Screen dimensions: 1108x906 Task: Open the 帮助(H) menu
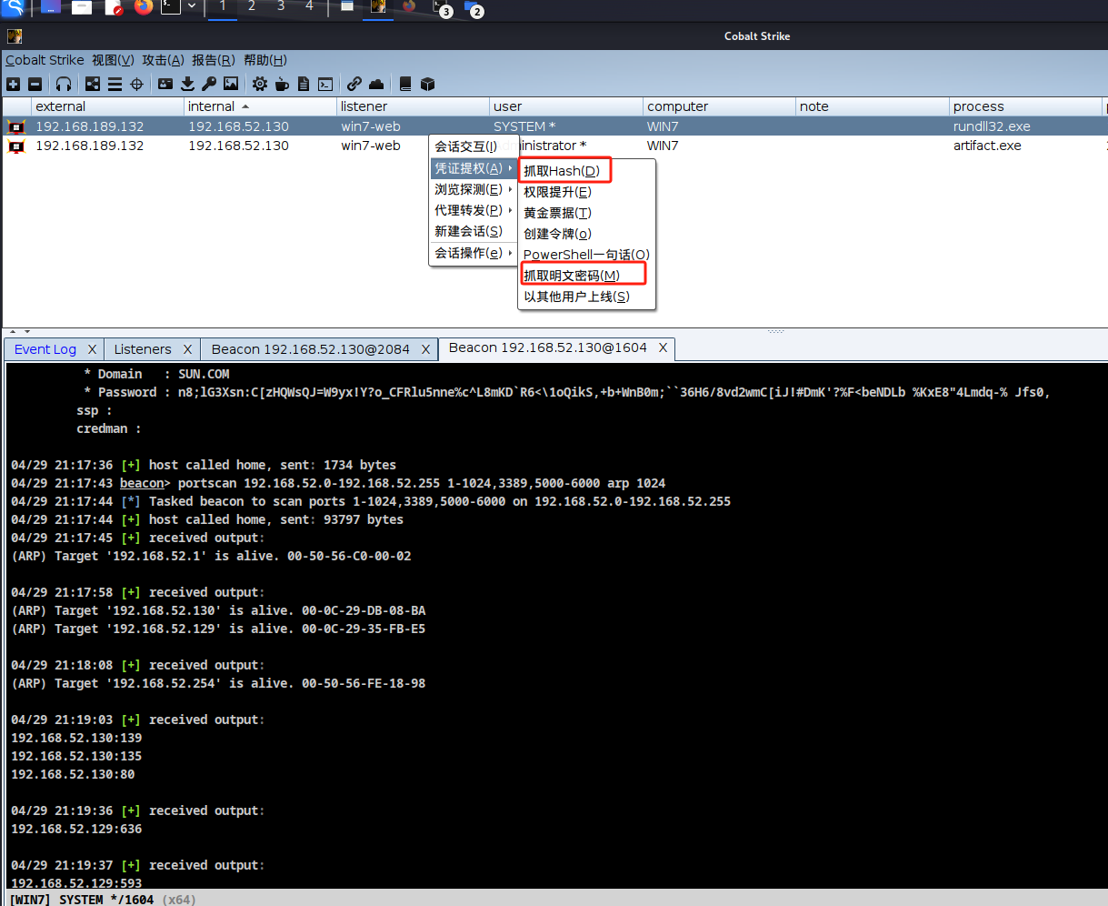coord(265,60)
